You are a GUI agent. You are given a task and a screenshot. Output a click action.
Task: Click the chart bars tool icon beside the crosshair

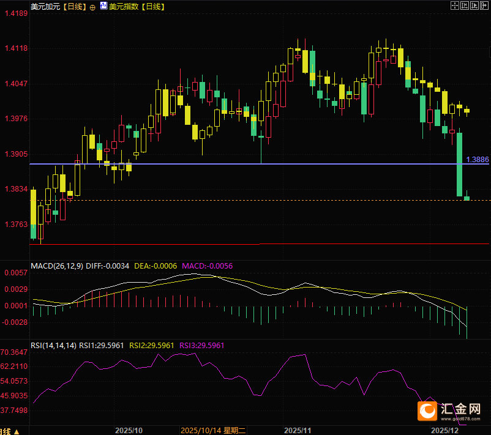pos(465,6)
